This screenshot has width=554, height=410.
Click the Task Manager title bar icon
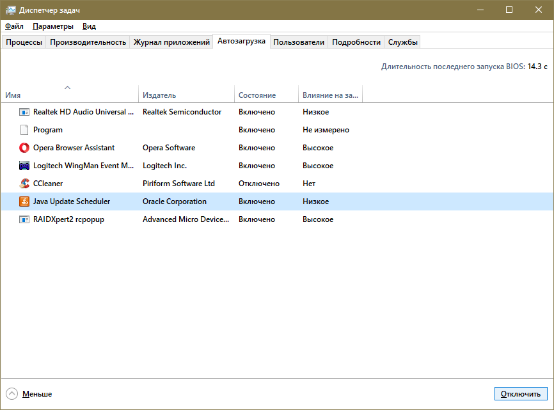(x=11, y=10)
